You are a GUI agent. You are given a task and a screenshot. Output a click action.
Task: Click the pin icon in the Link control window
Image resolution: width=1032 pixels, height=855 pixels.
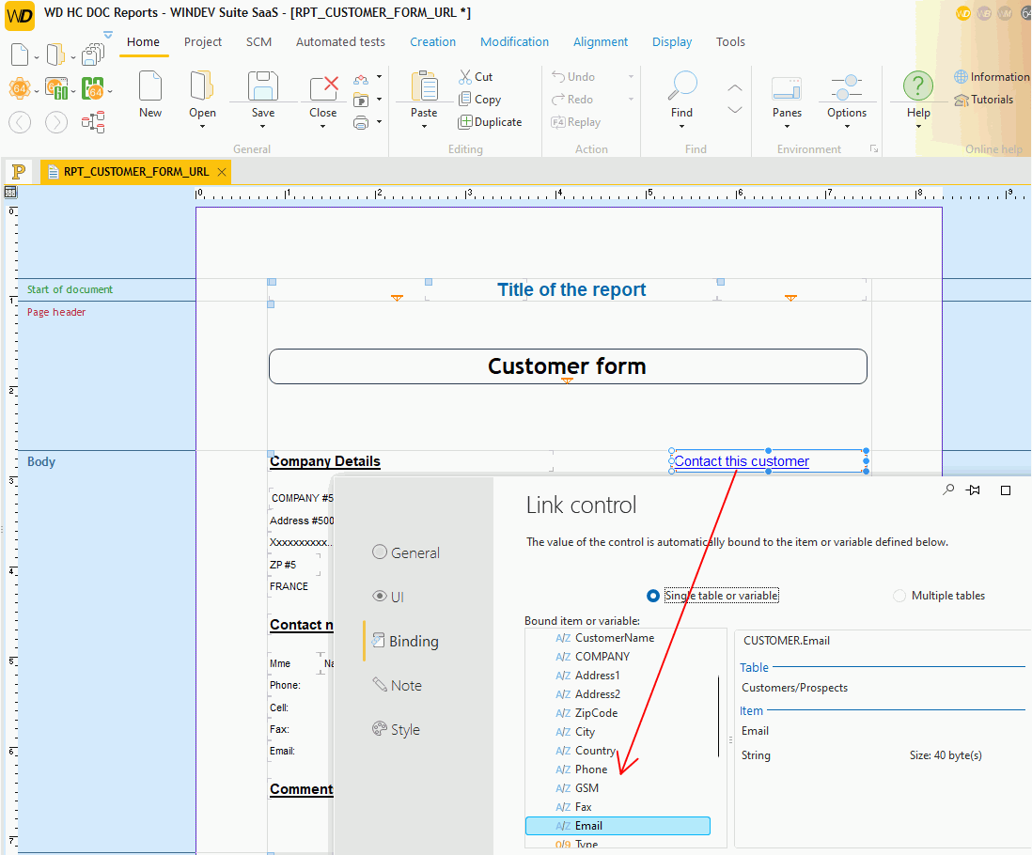click(974, 490)
